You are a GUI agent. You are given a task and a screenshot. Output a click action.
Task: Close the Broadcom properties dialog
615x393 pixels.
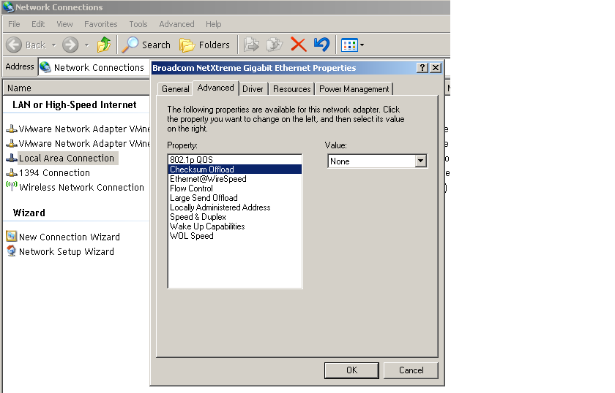(436, 68)
